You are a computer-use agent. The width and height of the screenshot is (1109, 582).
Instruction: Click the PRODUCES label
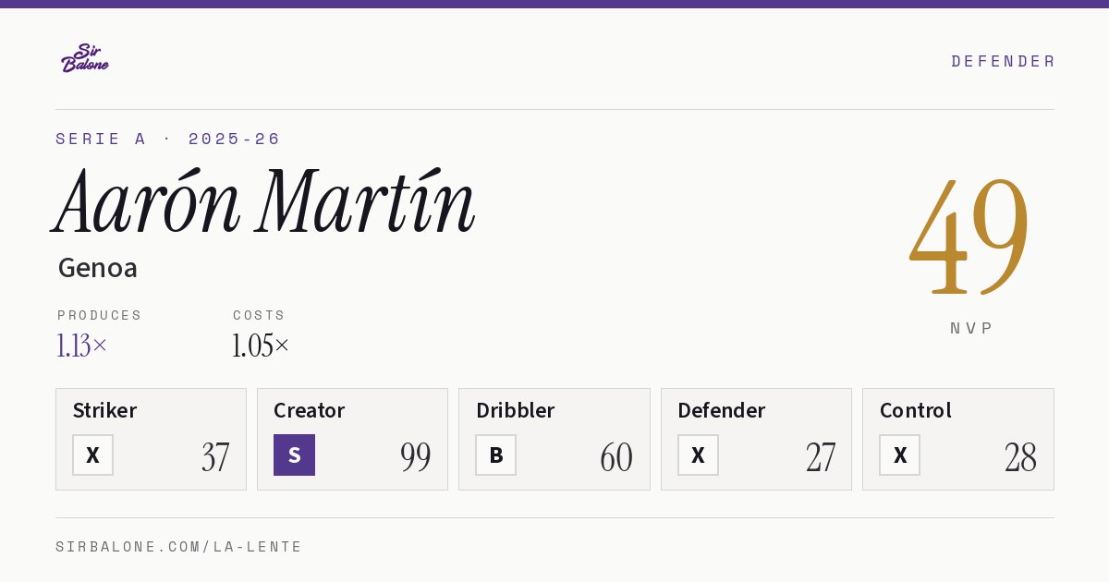[x=100, y=315]
